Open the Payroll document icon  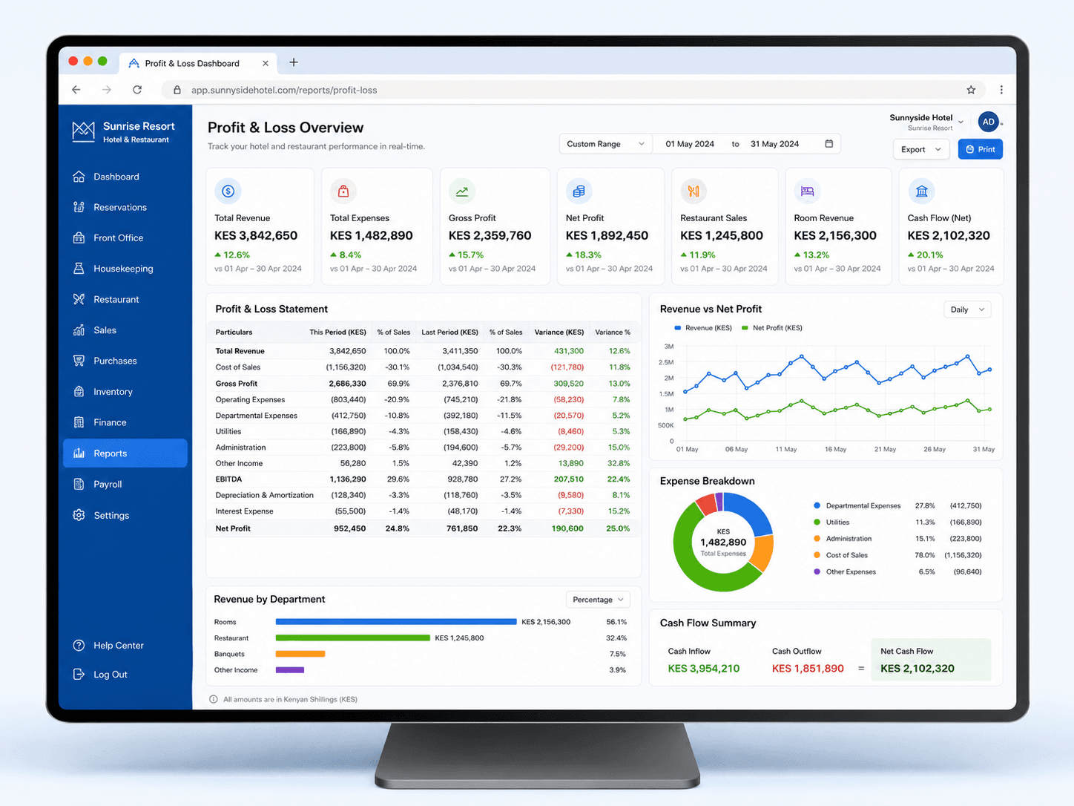(79, 484)
